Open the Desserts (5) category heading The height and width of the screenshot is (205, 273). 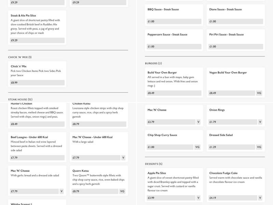point(154,164)
